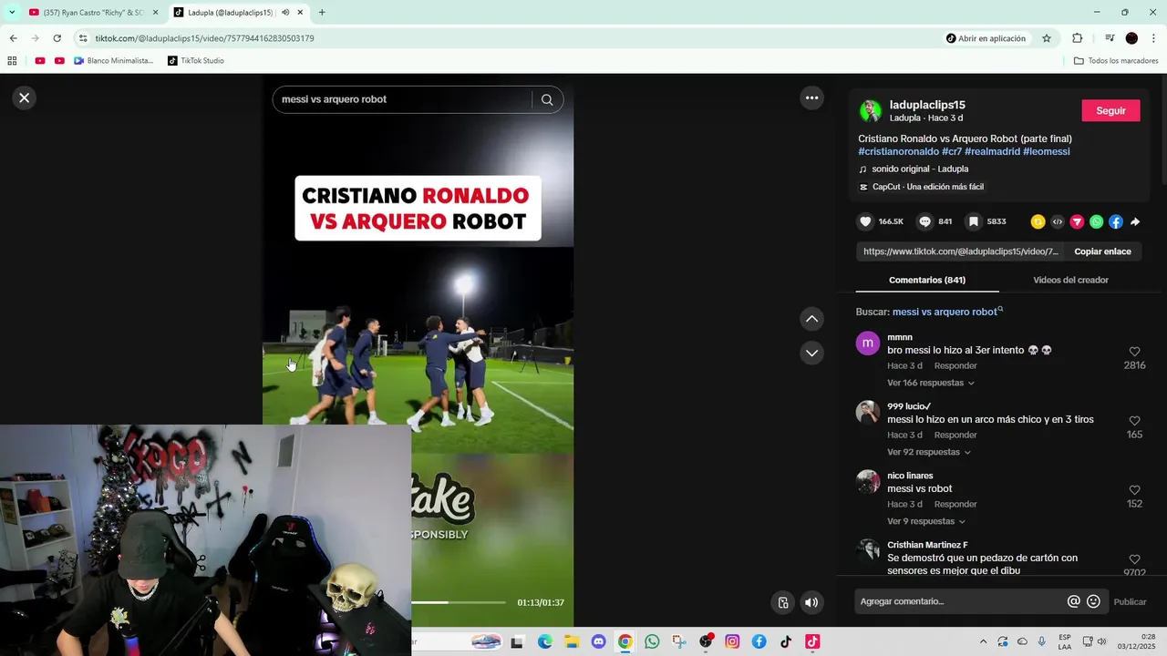This screenshot has height=656, width=1167.
Task: Expand Ver 9 respuestas under nico linares
Action: [925, 521]
